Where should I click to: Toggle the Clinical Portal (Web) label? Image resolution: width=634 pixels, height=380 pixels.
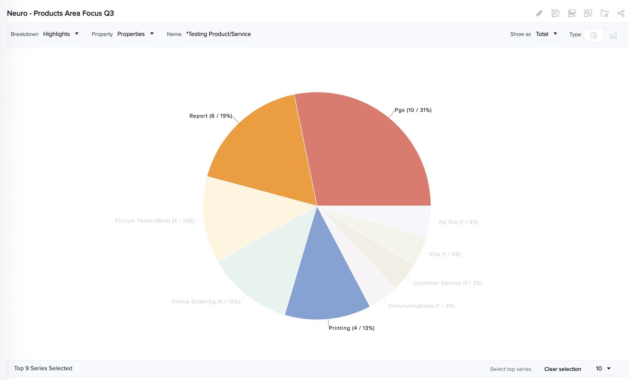[154, 221]
